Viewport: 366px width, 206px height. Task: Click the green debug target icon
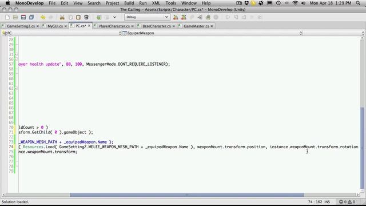click(208, 17)
